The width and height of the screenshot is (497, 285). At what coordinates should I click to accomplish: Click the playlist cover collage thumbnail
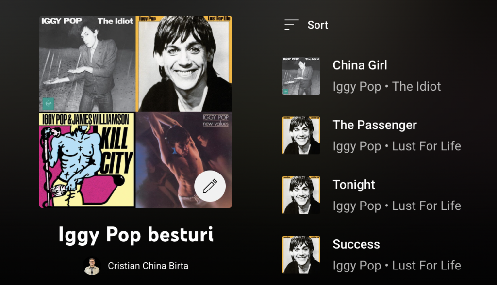pos(135,111)
